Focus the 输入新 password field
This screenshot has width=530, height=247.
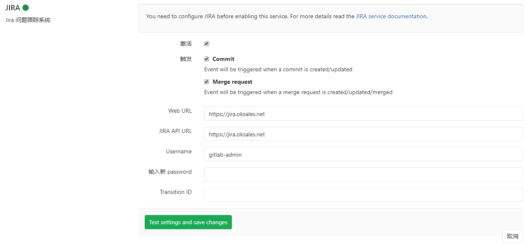pyautogui.click(x=363, y=174)
